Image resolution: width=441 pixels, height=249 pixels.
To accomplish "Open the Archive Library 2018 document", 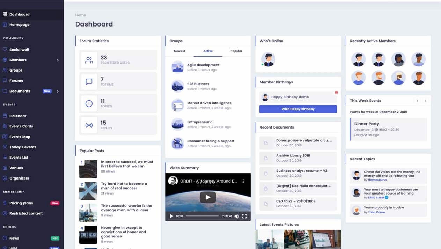I will 293,156.
